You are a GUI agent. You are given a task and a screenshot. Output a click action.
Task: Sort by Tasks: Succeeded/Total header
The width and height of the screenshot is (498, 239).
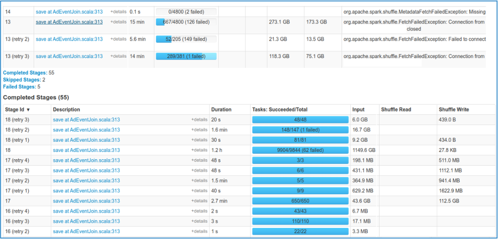click(280, 110)
